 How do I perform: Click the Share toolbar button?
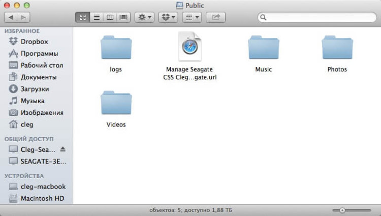[x=215, y=17]
